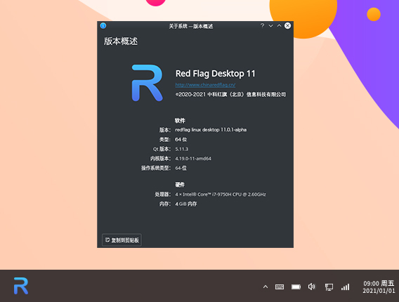Maximize the window with the up chevron
This screenshot has width=399, height=302.
[279, 25]
